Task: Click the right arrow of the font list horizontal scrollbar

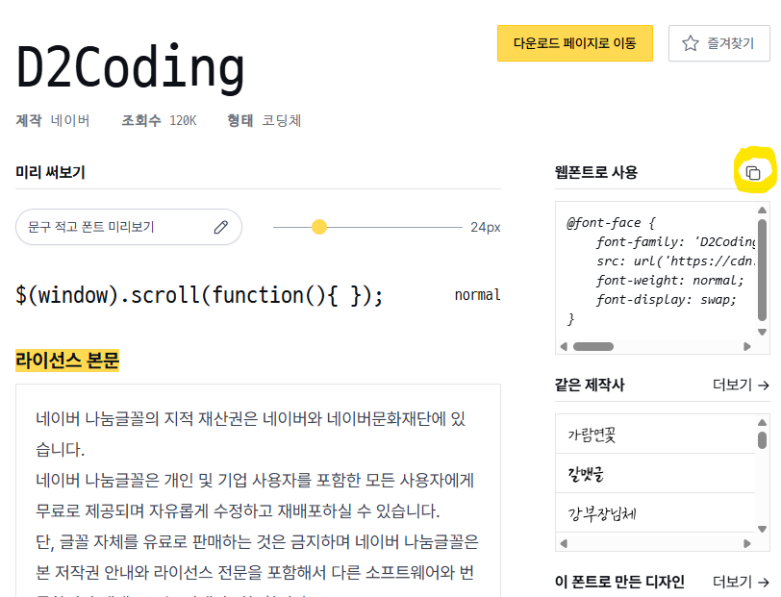Action: 746,544
